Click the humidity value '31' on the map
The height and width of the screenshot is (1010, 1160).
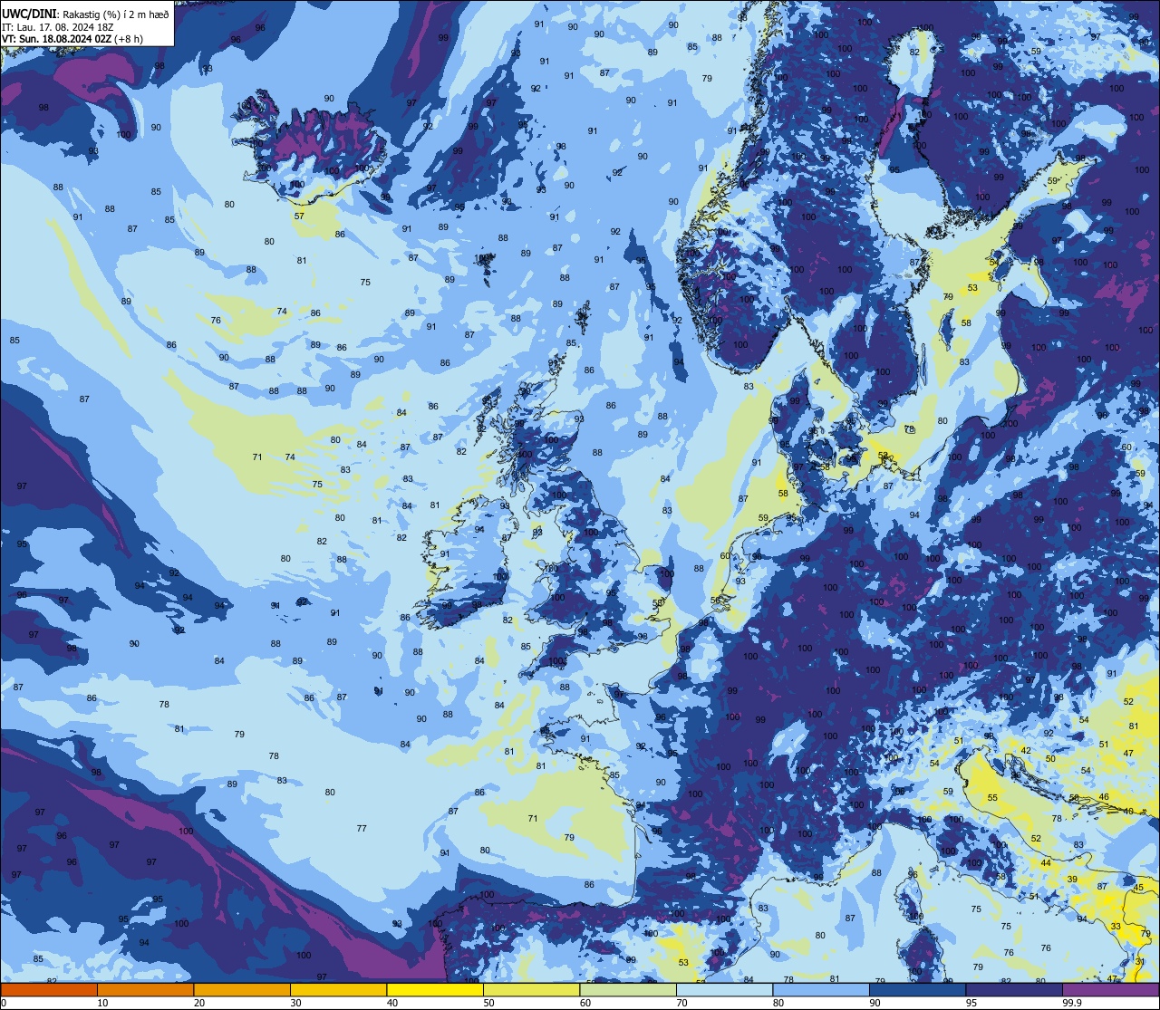pyautogui.click(x=1140, y=961)
